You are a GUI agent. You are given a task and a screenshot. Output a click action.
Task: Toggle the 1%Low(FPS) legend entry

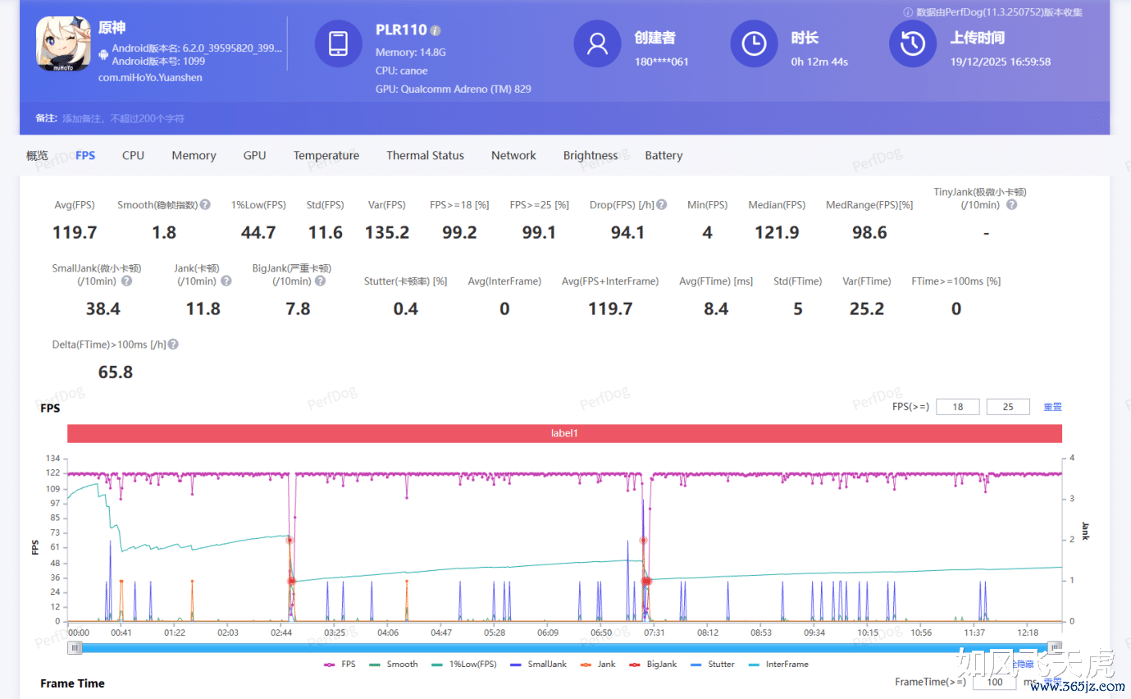pyautogui.click(x=466, y=664)
